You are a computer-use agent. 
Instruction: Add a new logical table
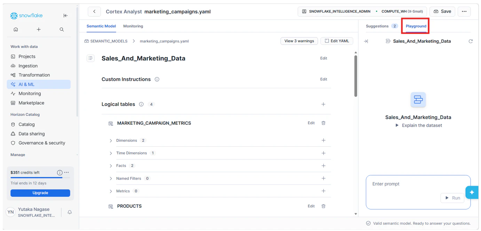(323, 104)
